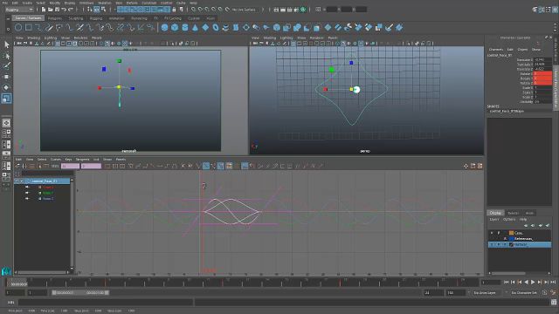Select the NURBS circle shelf icon
This screenshot has height=314, width=559.
[18, 27]
